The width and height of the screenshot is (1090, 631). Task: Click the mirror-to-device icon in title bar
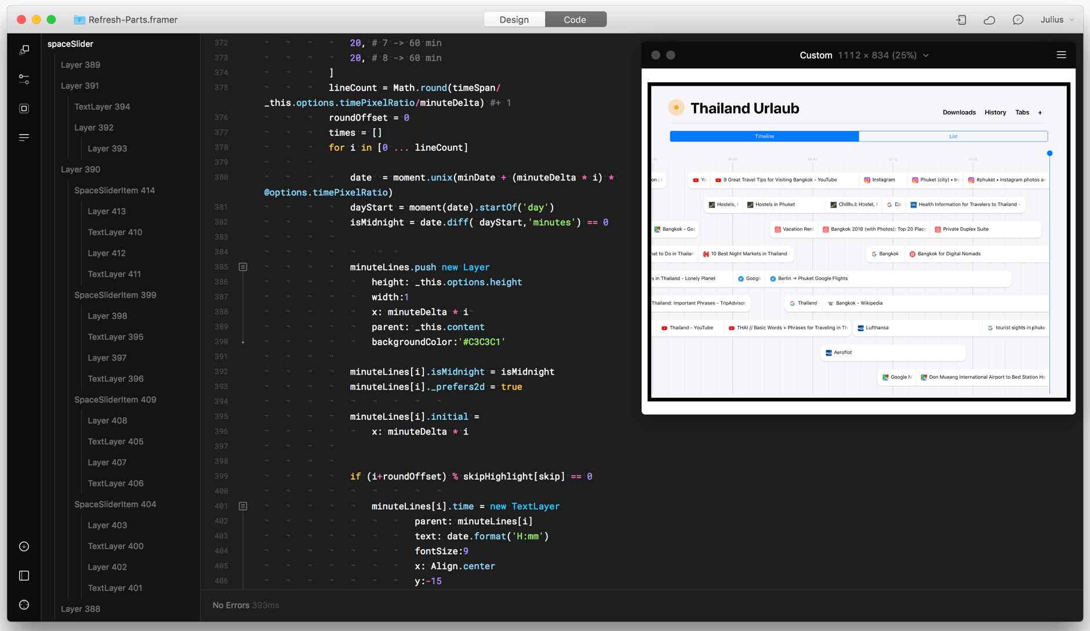coord(961,20)
